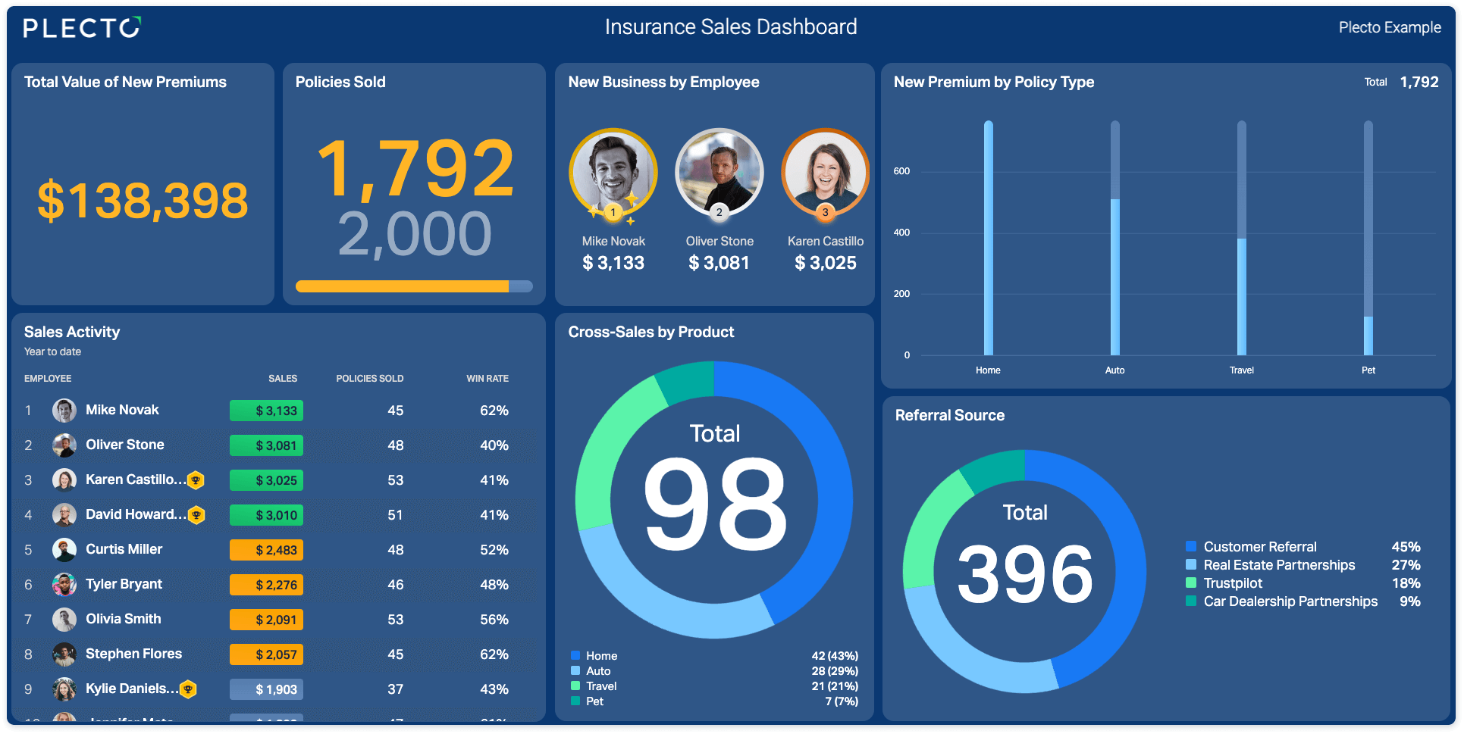Viewport: 1464px width, 734px height.
Task: Click the Plecto logo
Action: 82,28
